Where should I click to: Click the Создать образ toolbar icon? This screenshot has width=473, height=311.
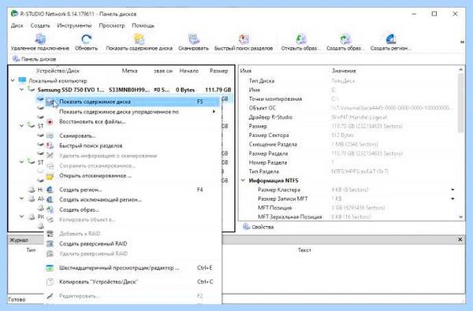pos(345,43)
